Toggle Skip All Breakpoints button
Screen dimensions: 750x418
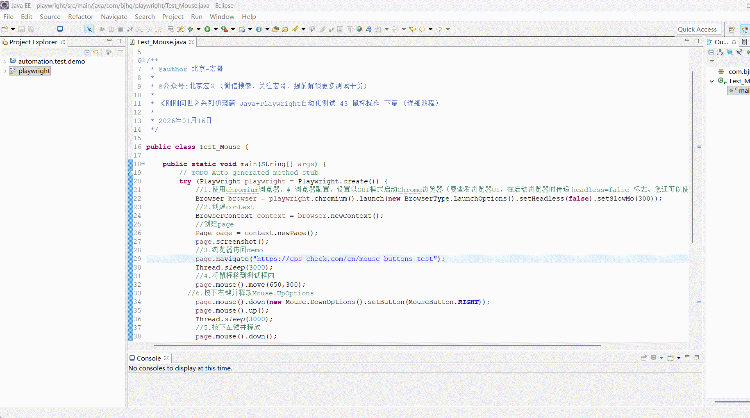click(89, 29)
